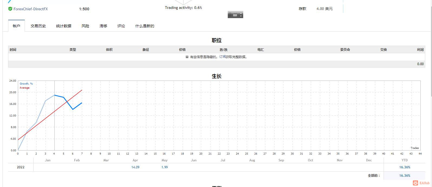This screenshot has height=187, width=432.
Task: View the 评论 tab
Action: [121, 26]
